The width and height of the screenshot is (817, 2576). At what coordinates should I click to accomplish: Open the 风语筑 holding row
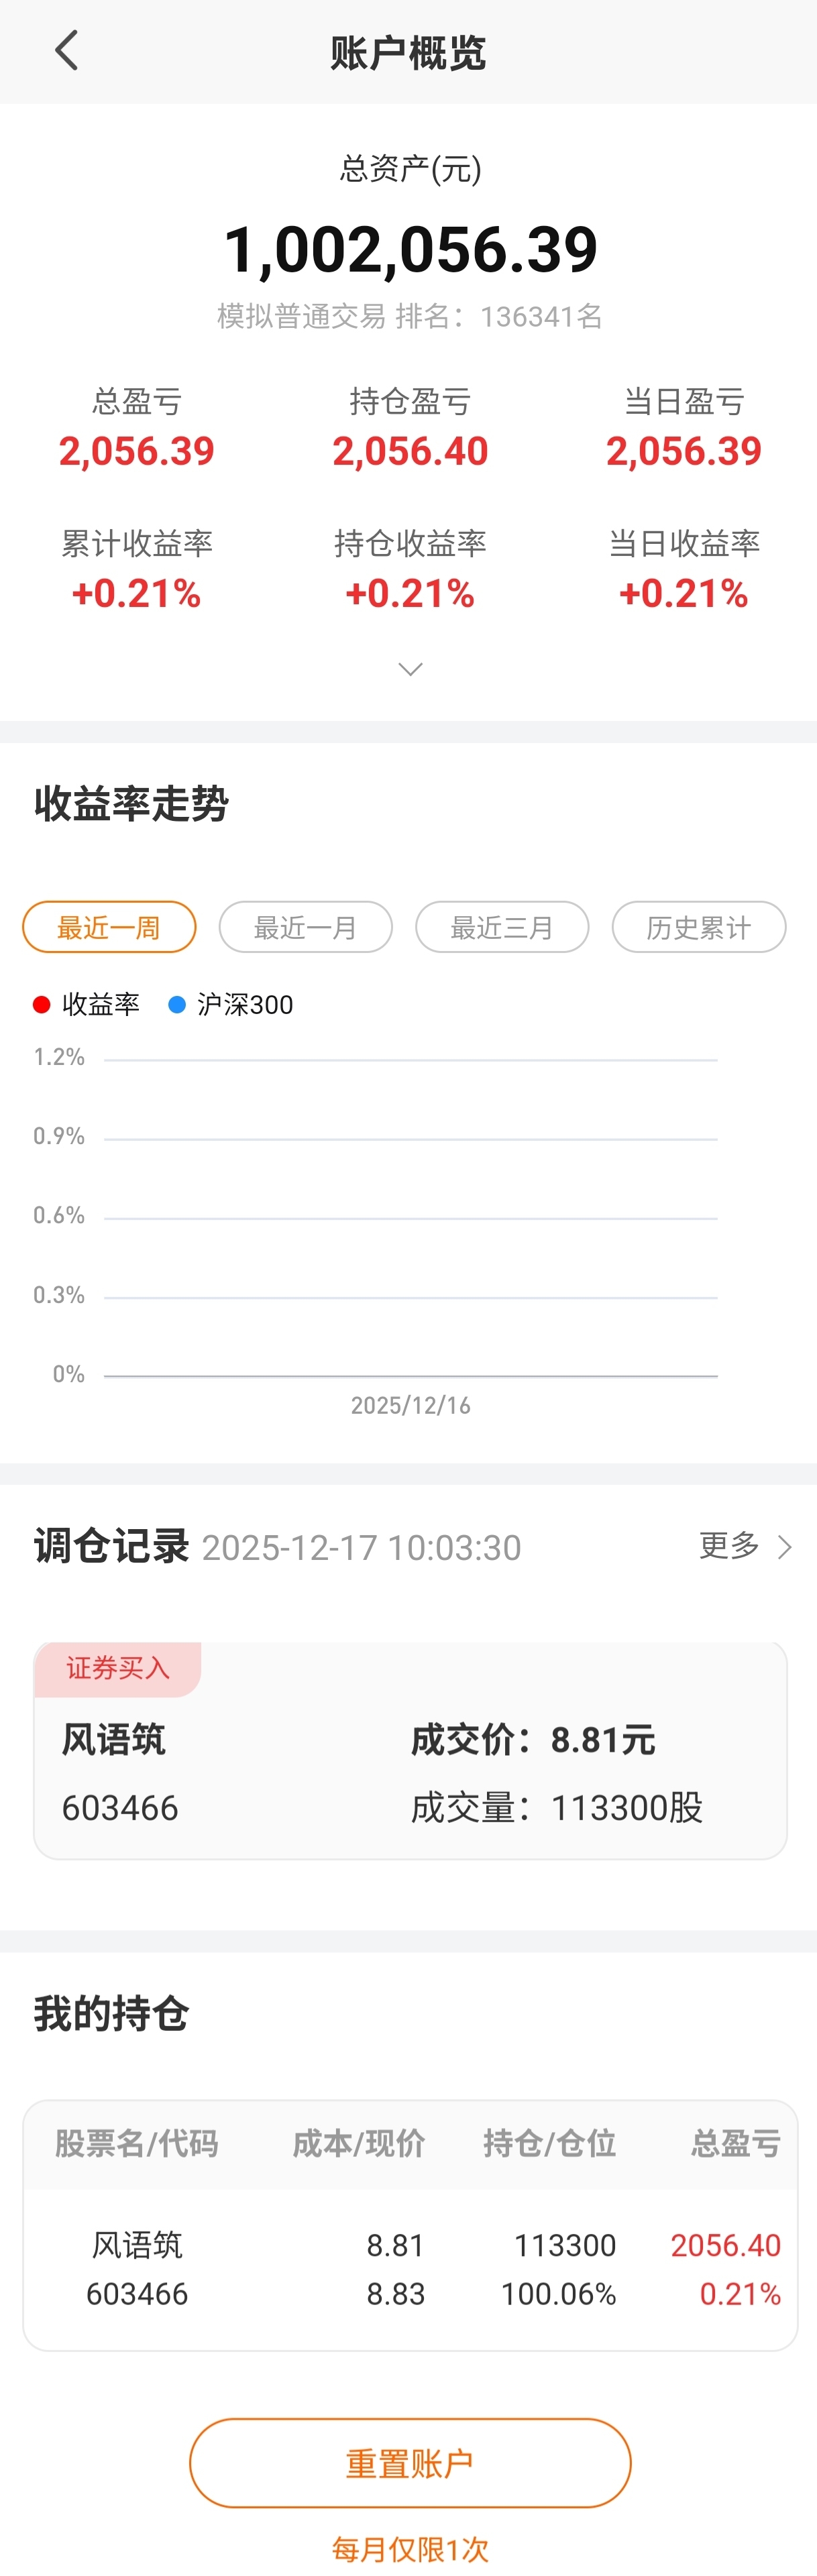pos(410,2268)
